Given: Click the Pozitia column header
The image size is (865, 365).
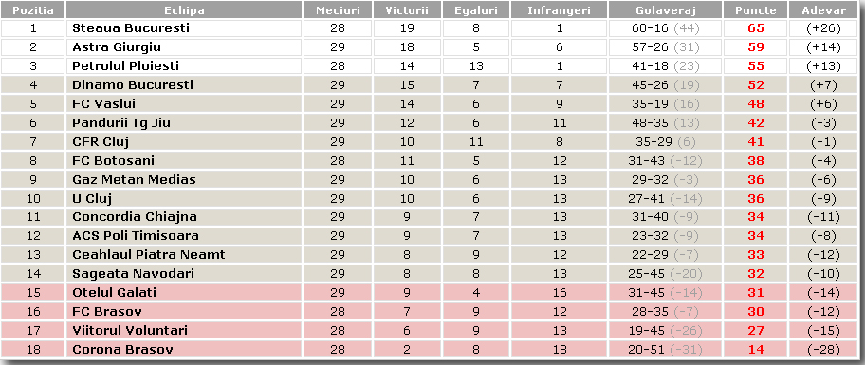Looking at the screenshot, I should coord(33,10).
